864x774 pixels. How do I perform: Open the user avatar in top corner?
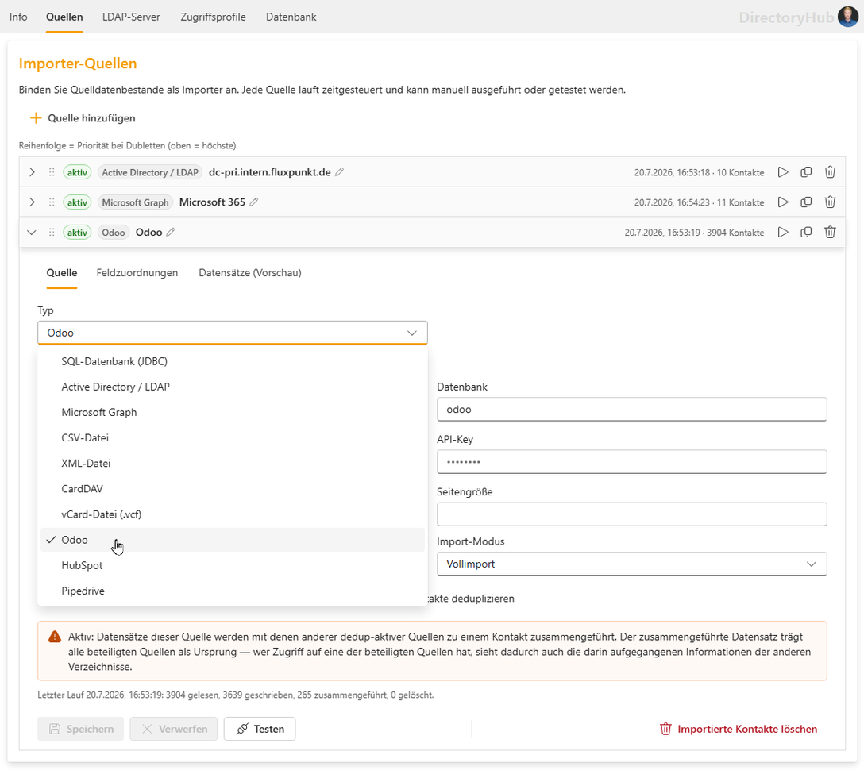click(847, 17)
